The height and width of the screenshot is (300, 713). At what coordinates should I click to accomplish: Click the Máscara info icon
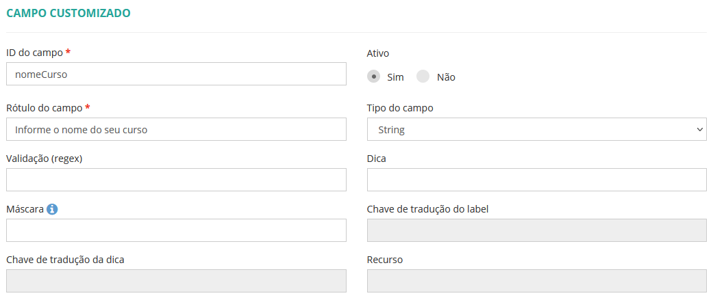(52, 209)
